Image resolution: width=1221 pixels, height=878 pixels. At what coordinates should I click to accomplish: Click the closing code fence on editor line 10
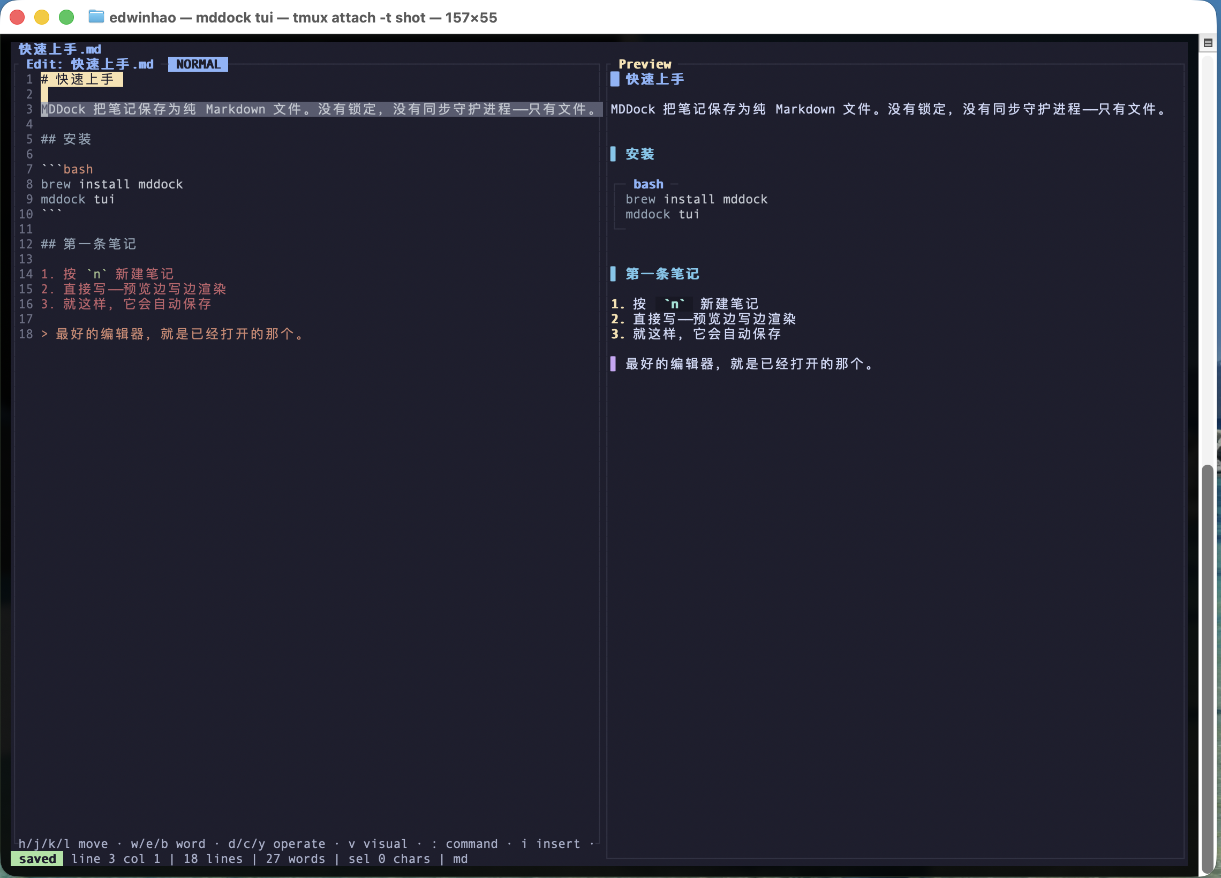(52, 214)
